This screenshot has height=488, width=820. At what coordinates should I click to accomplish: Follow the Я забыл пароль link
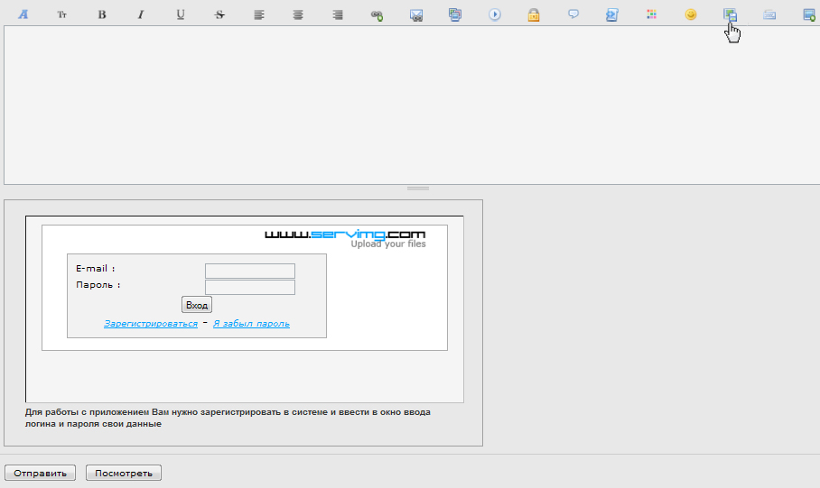click(251, 324)
